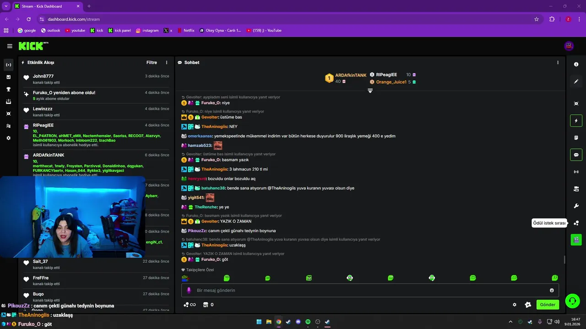Viewport: 586px width, 329px height.
Task: Open the Discord icon in the Windows taskbar
Action: point(298,322)
